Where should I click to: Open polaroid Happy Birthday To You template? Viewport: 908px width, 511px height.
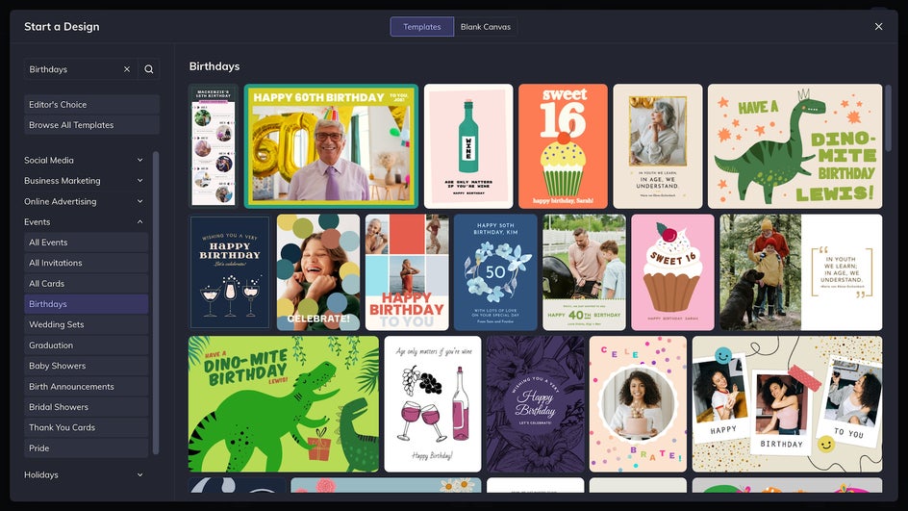click(787, 404)
